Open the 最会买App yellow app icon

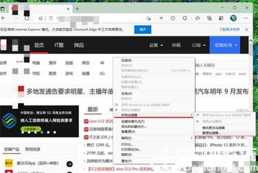pyautogui.click(x=9, y=163)
